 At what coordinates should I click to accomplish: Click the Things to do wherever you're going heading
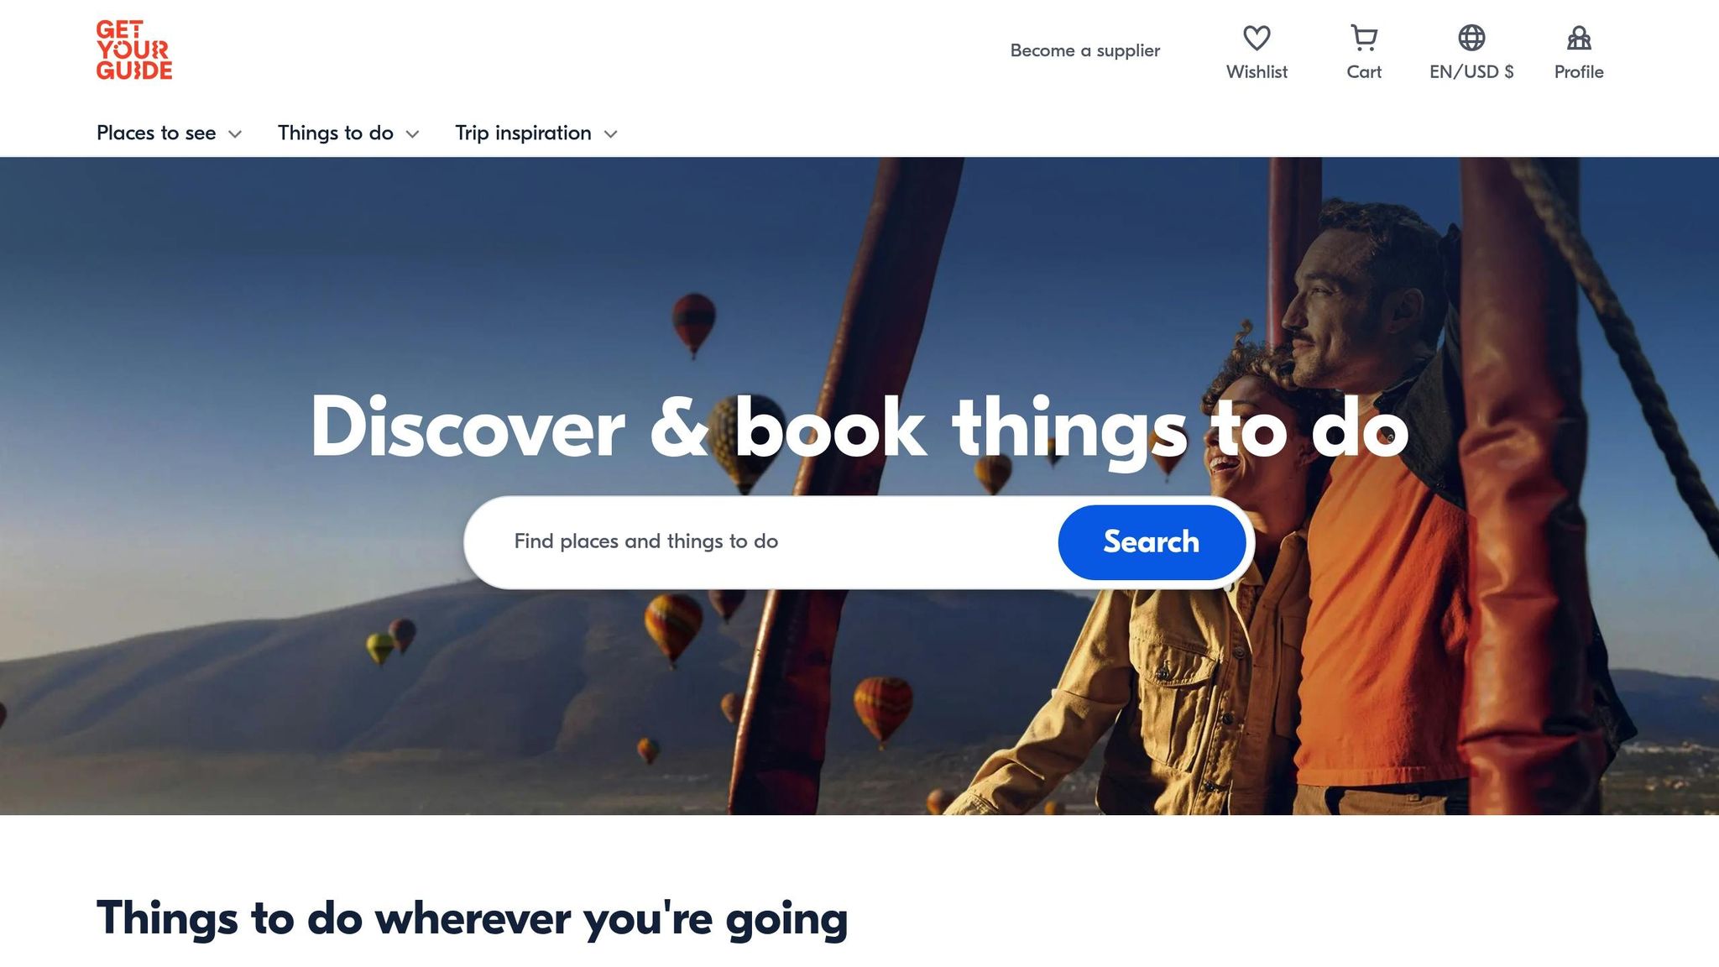click(x=472, y=919)
